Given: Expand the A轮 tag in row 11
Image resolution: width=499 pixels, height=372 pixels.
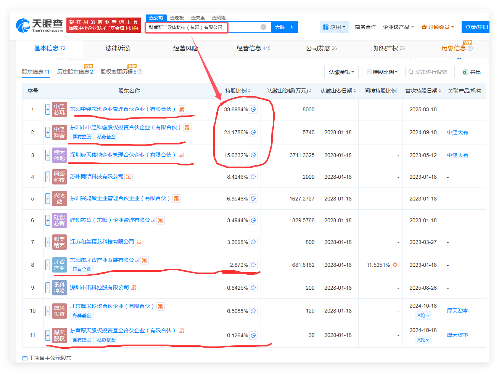Looking at the screenshot, I should click(x=423, y=340).
